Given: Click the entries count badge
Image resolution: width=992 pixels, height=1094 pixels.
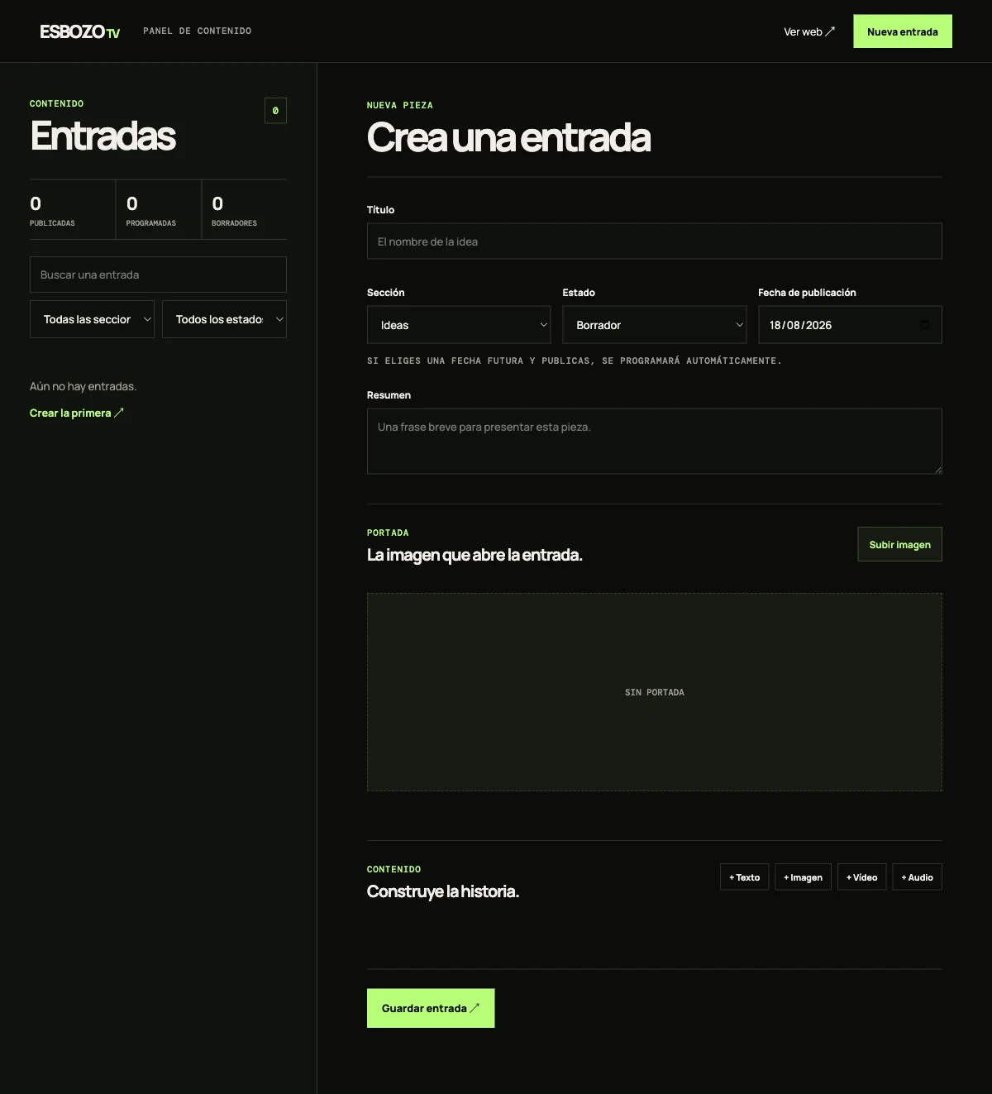Looking at the screenshot, I should [x=275, y=111].
